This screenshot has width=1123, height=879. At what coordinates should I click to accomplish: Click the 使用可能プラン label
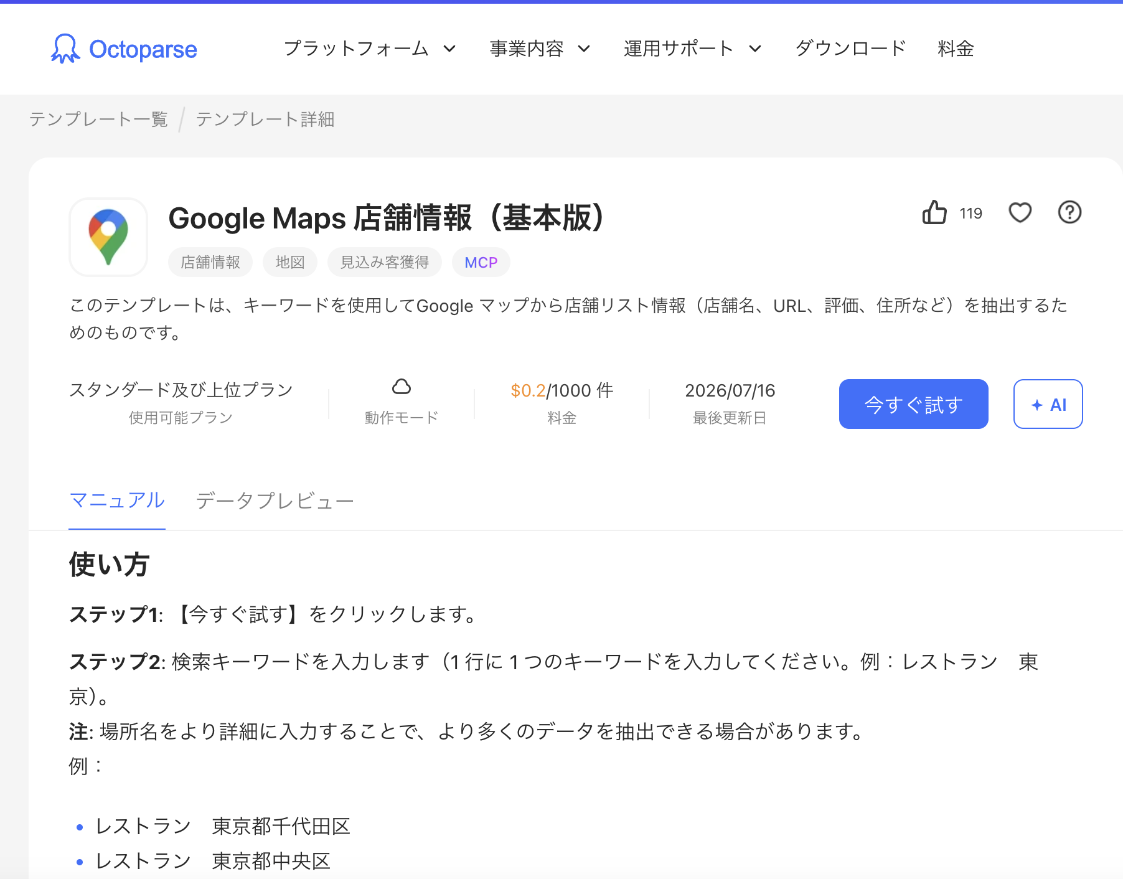(x=181, y=418)
